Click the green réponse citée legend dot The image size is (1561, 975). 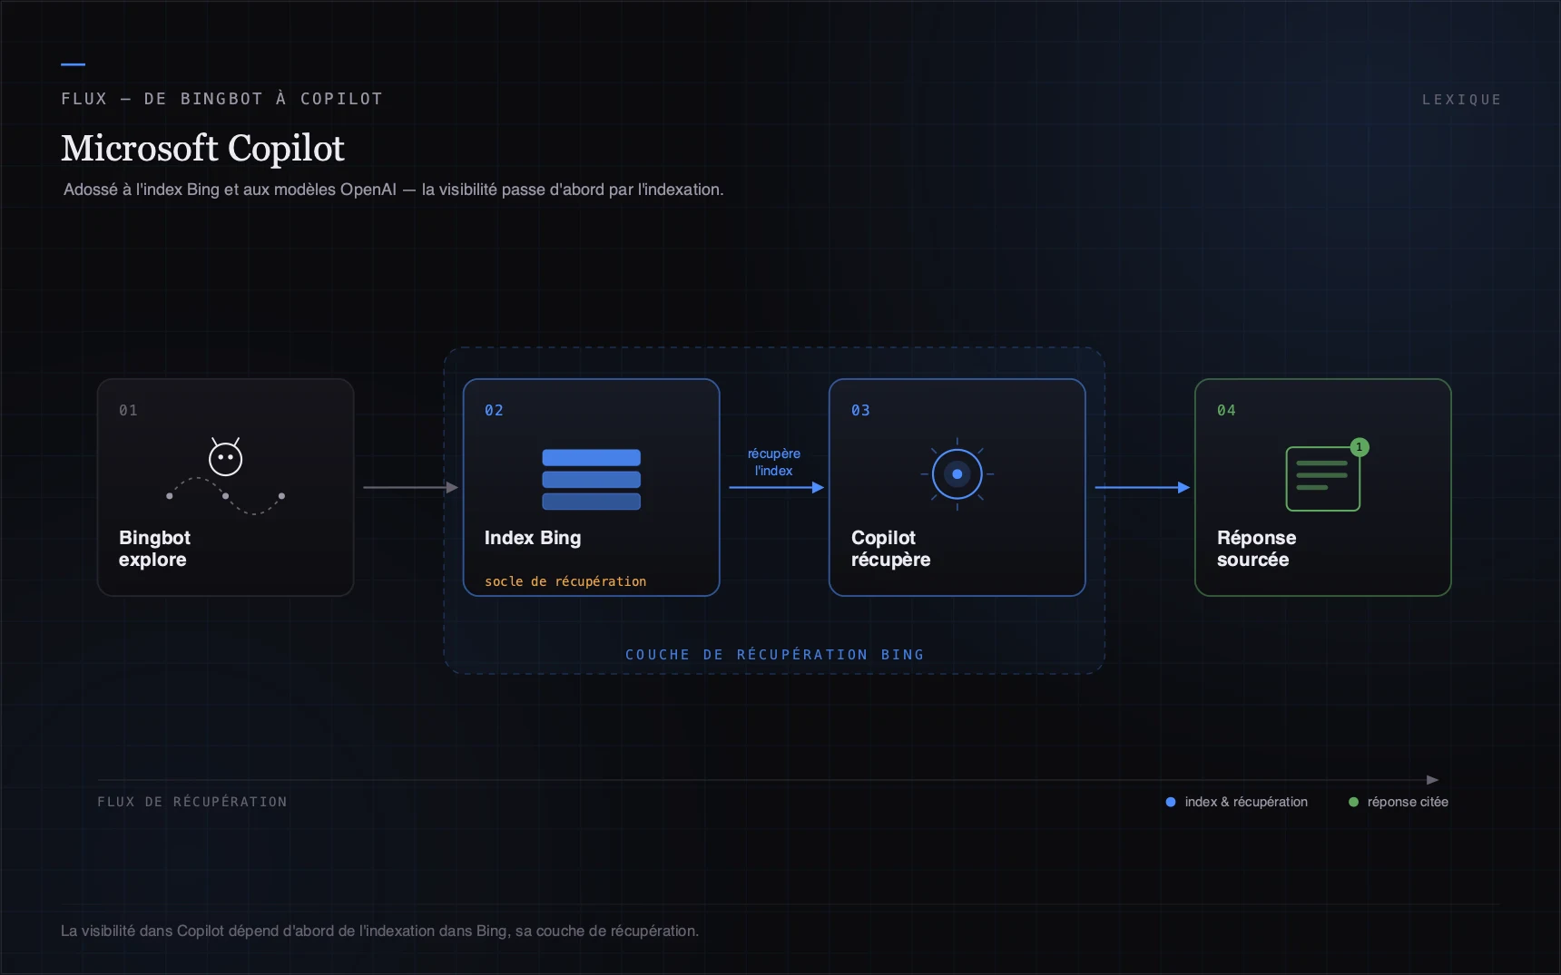(1353, 802)
